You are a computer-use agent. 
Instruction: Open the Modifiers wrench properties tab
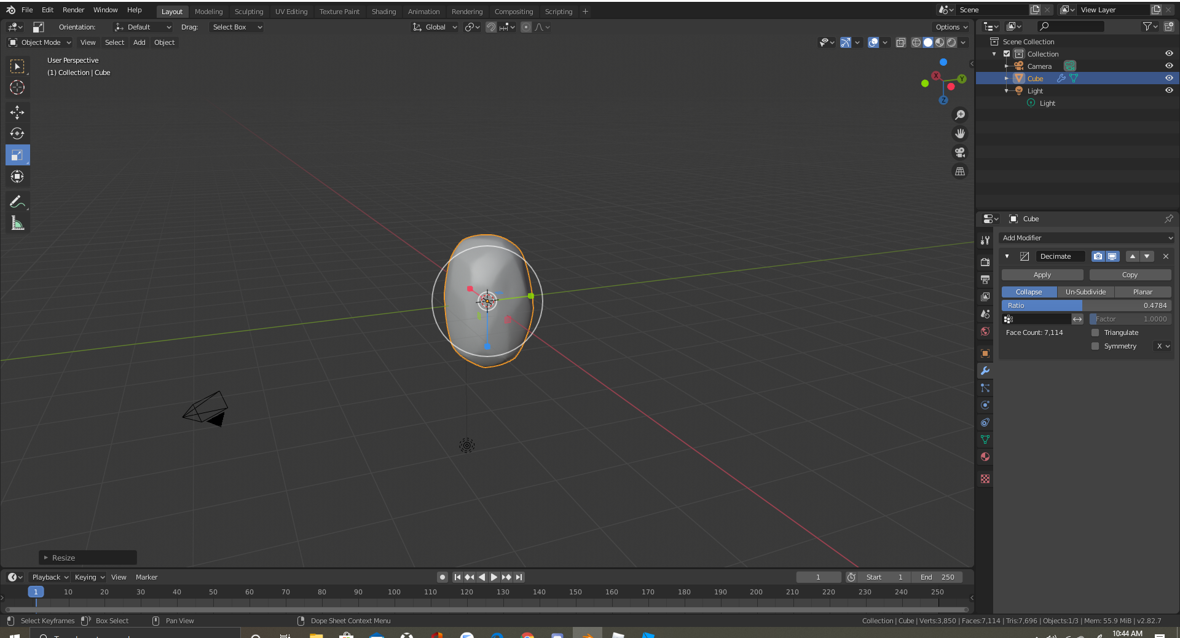click(985, 371)
